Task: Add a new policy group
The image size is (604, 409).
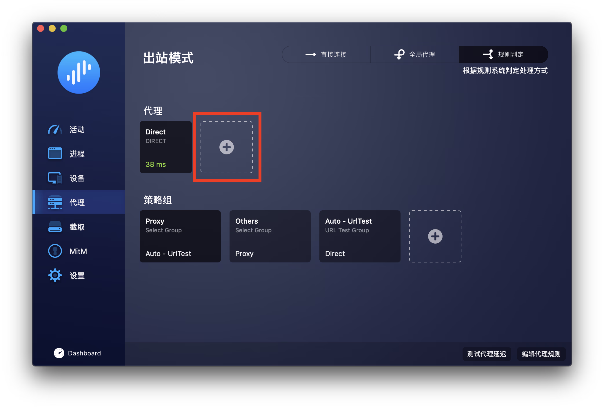Action: point(435,236)
